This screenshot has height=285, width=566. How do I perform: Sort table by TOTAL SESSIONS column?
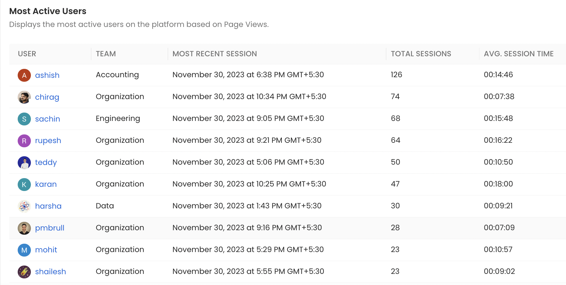tap(421, 54)
